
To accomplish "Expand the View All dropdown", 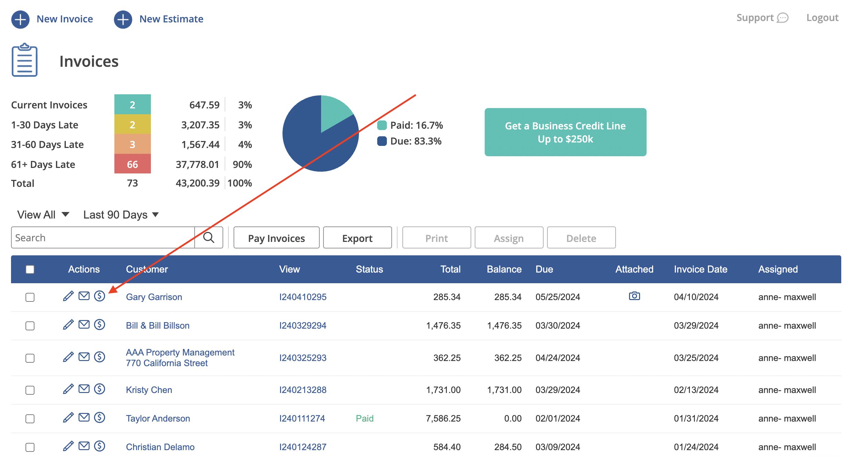I will click(43, 215).
